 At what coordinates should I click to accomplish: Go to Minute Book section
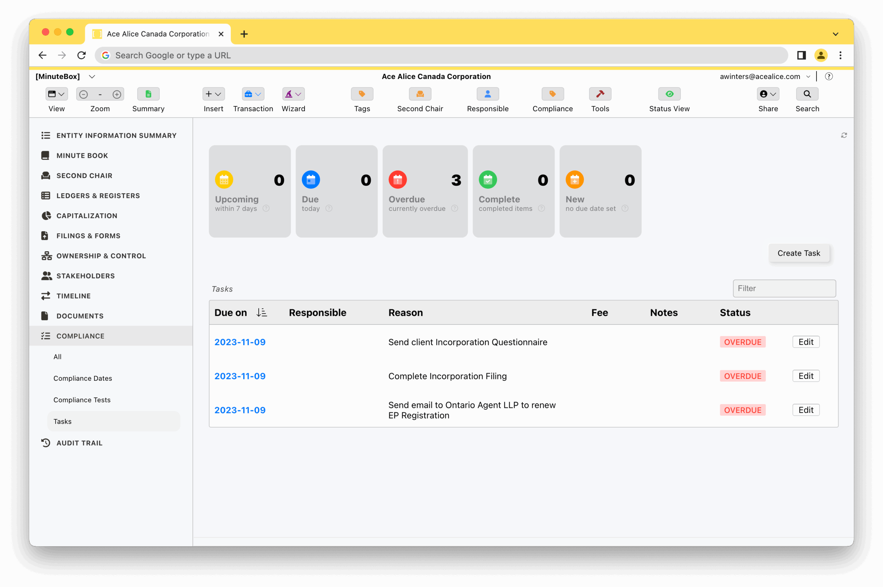point(82,155)
